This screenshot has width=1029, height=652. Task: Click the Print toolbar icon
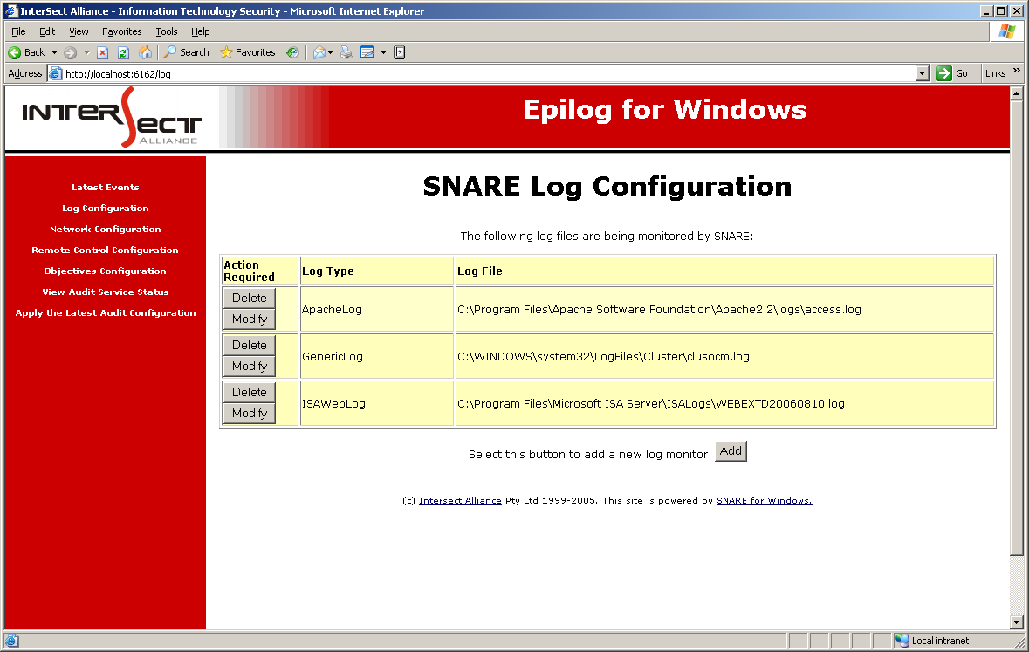click(x=346, y=52)
